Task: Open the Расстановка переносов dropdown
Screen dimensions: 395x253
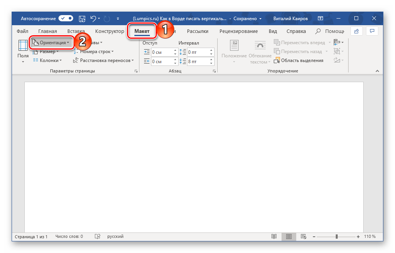Action: coord(104,60)
